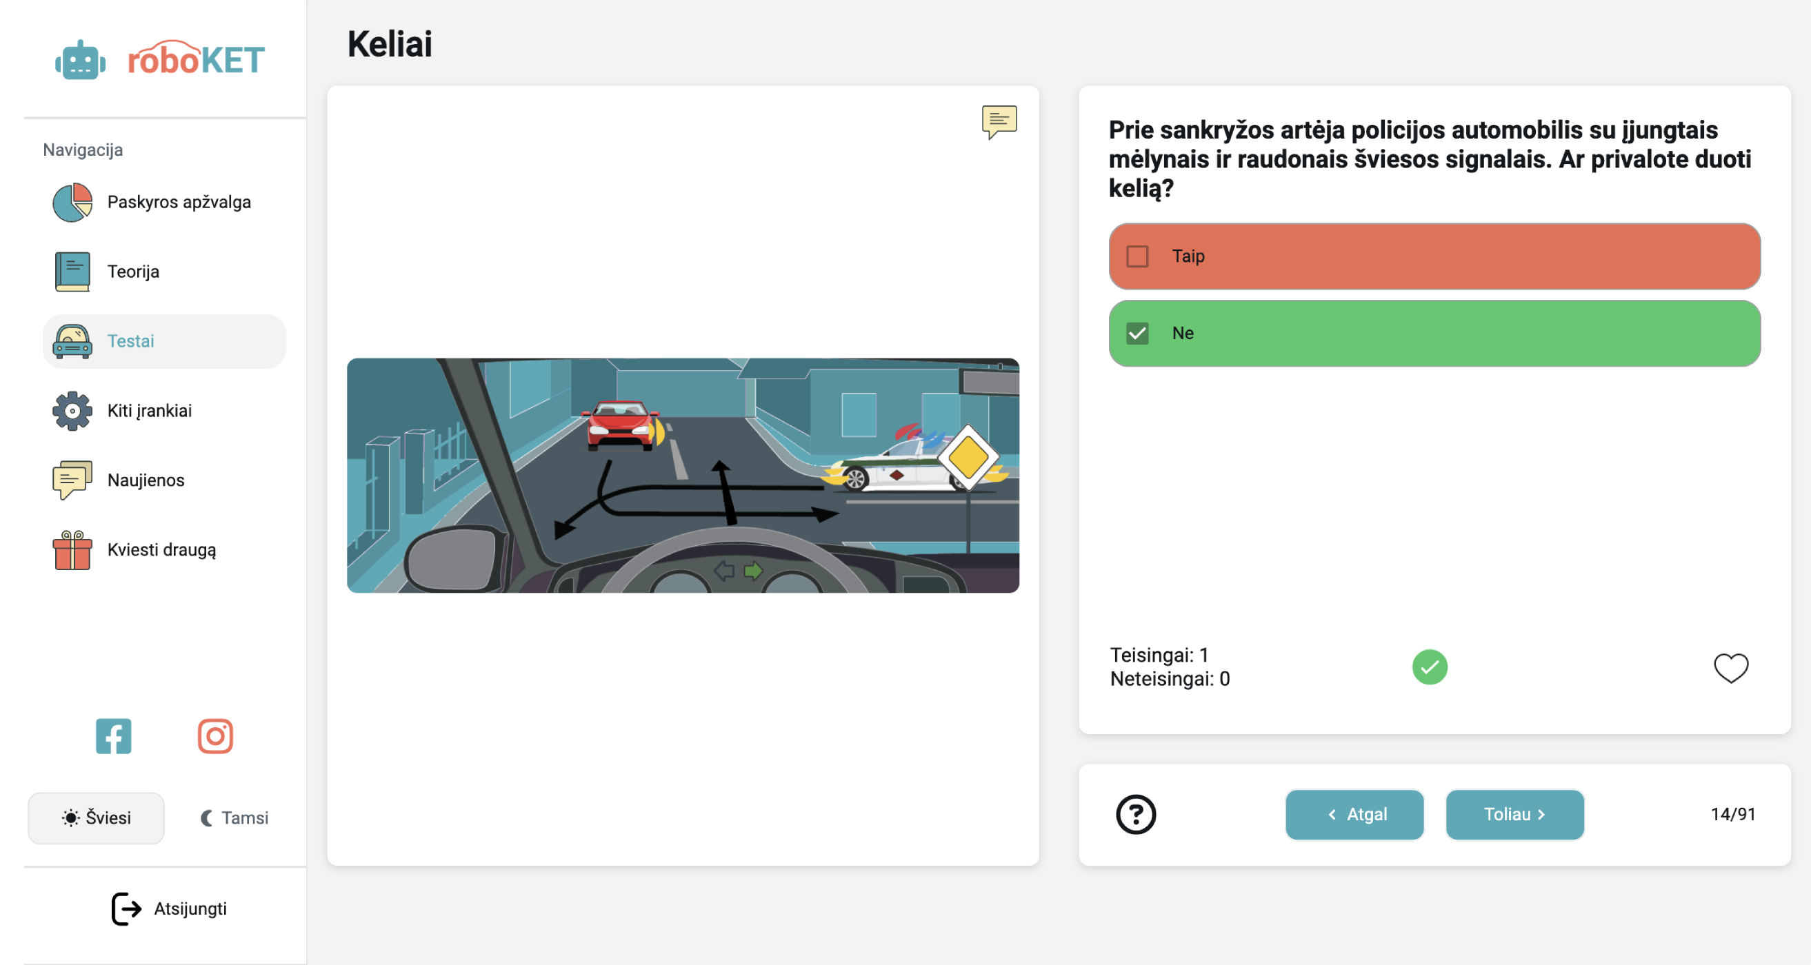Toggle Šviesi light mode switch

pos(93,817)
